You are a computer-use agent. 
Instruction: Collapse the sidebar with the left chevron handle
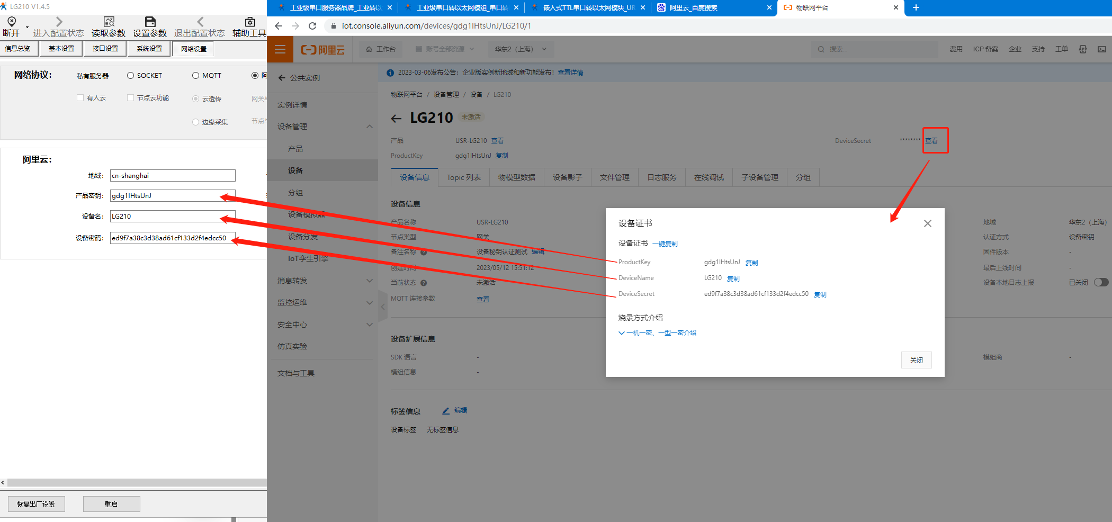tap(383, 307)
